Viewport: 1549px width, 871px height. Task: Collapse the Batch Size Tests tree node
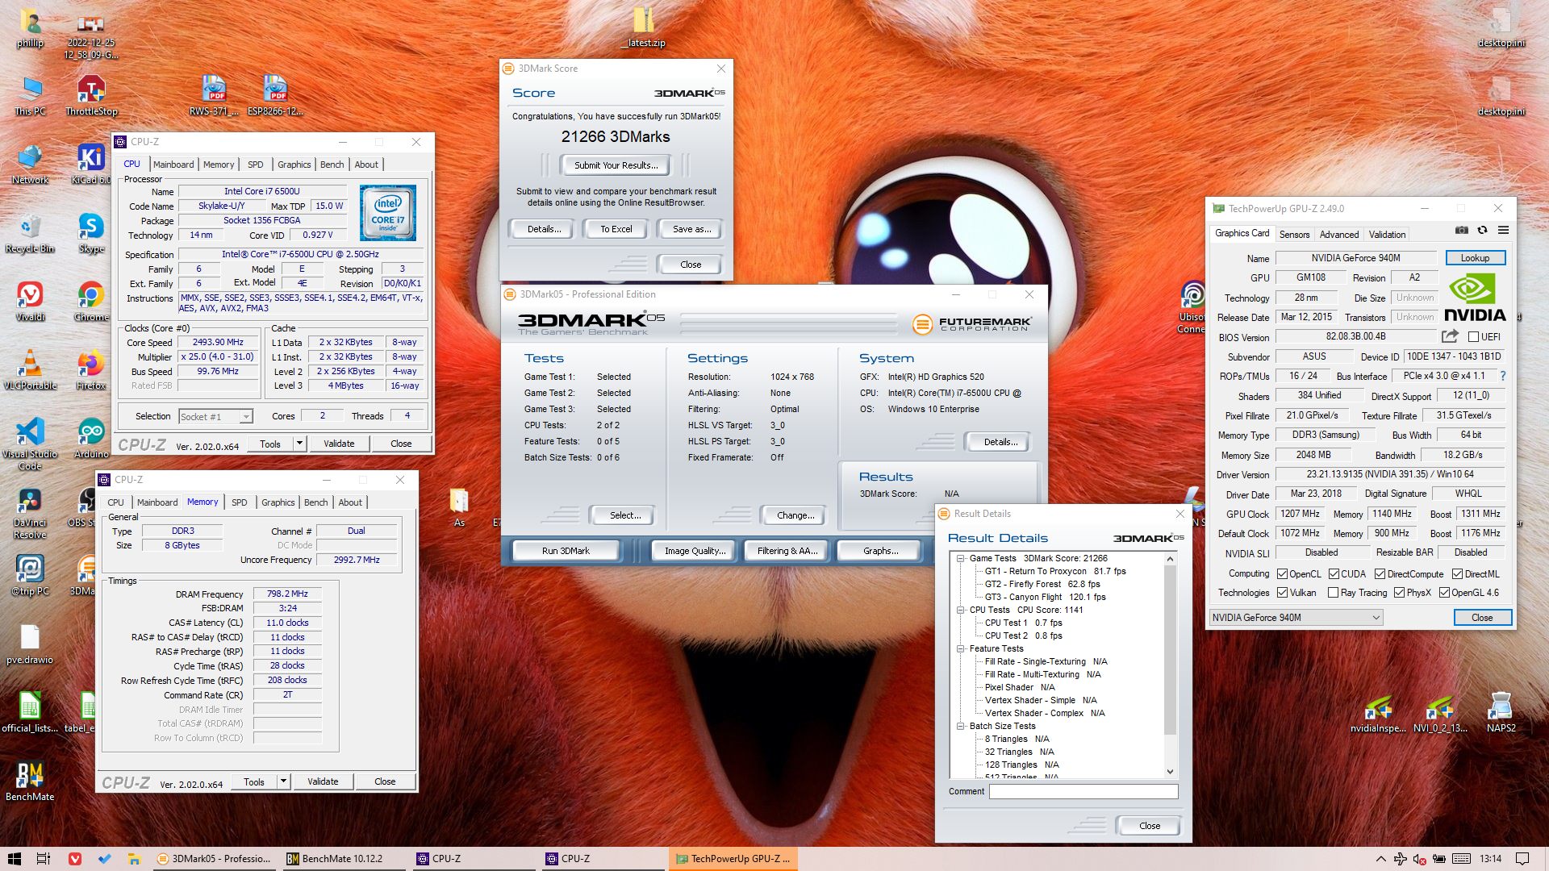(960, 726)
